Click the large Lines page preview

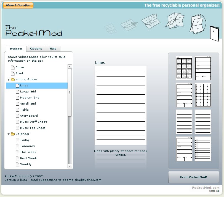(x=121, y=105)
